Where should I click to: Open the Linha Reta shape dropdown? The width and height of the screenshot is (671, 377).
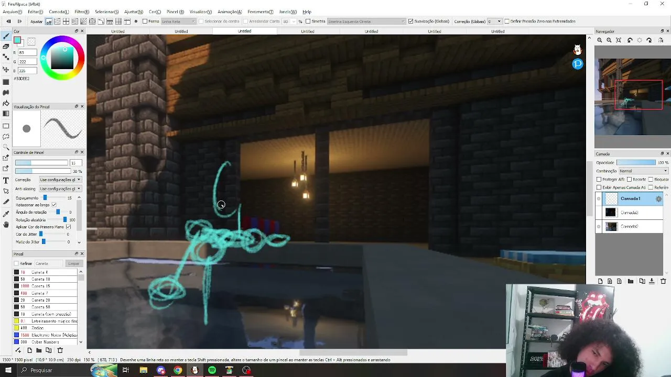coord(178,21)
